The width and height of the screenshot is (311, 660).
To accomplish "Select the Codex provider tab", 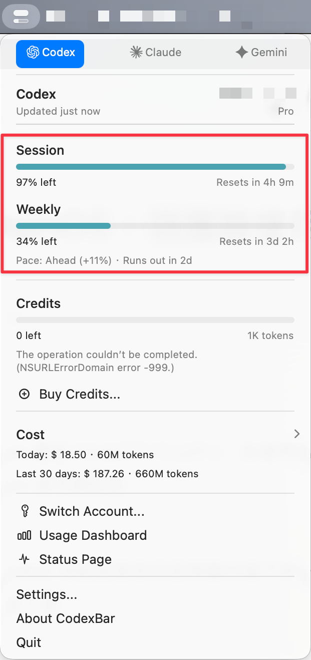I will point(50,52).
